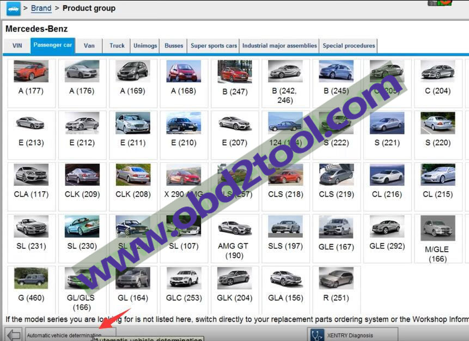This screenshot has height=341, width=469.
Task: Click the blue car home icon
Action: [14, 8]
